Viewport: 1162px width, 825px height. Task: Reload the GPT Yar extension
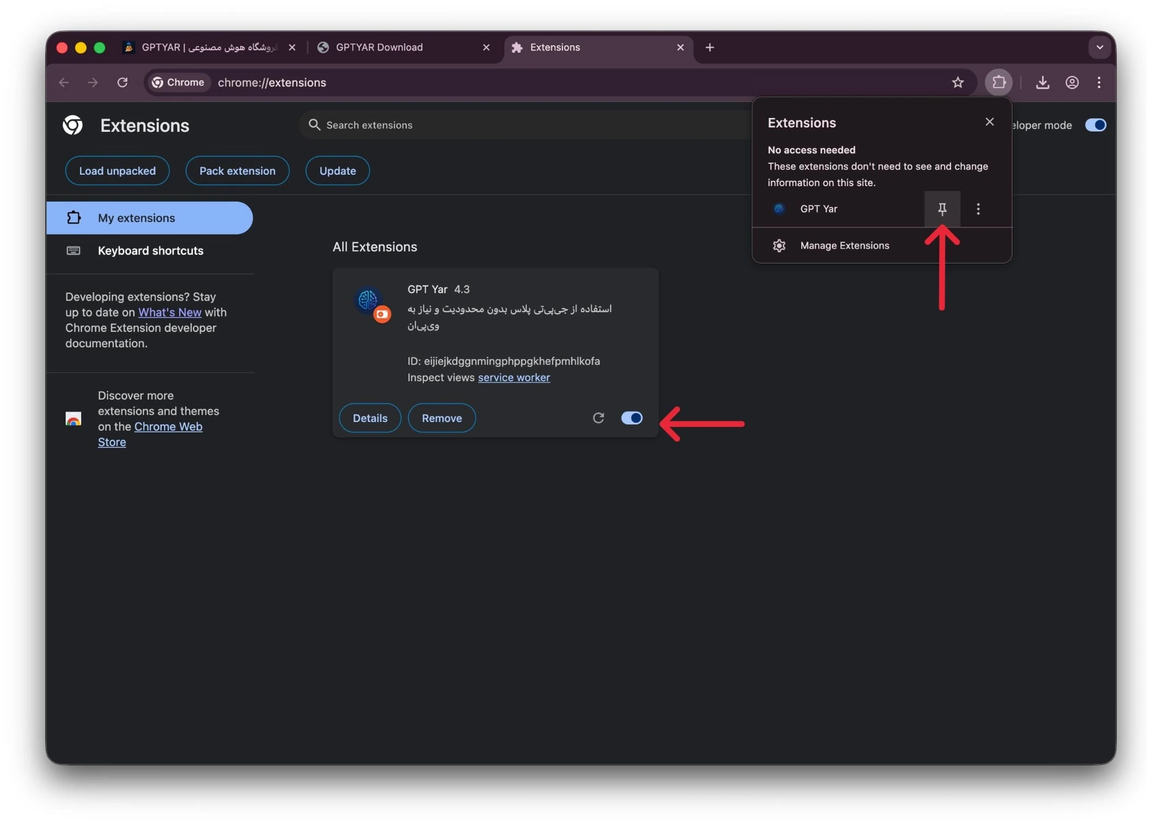(598, 418)
